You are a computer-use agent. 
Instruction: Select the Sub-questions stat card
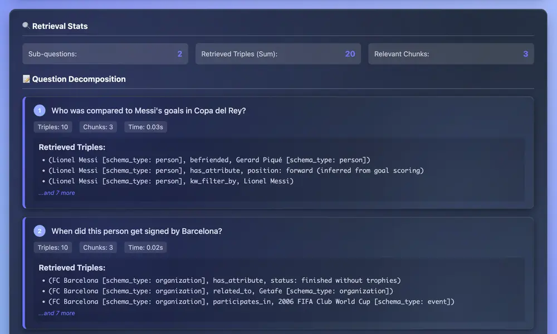[105, 54]
